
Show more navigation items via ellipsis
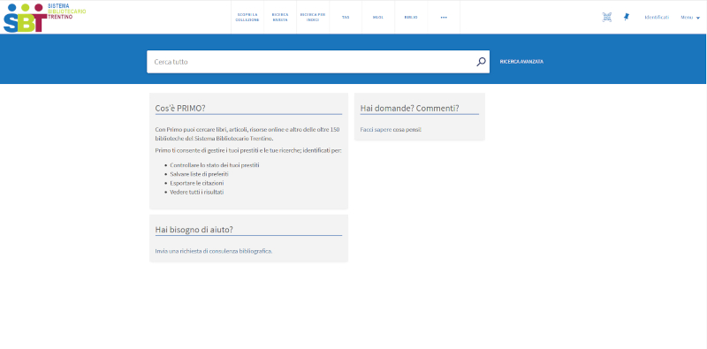coord(444,17)
